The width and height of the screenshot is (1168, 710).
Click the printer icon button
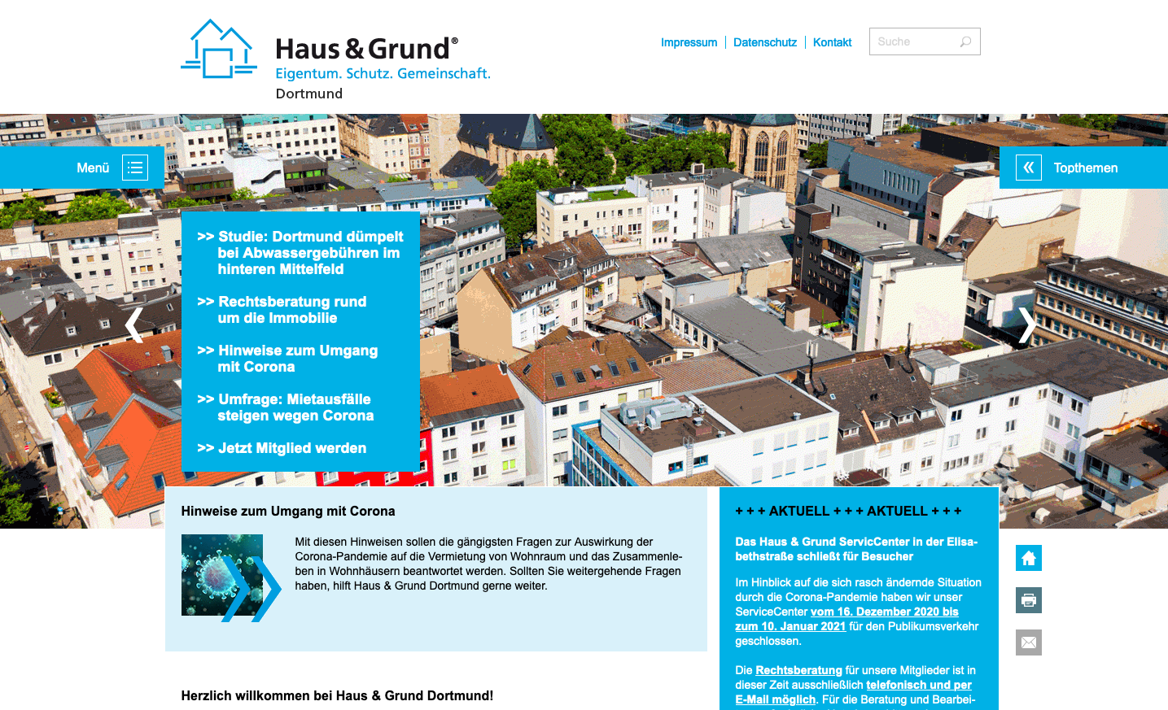pyautogui.click(x=1028, y=600)
